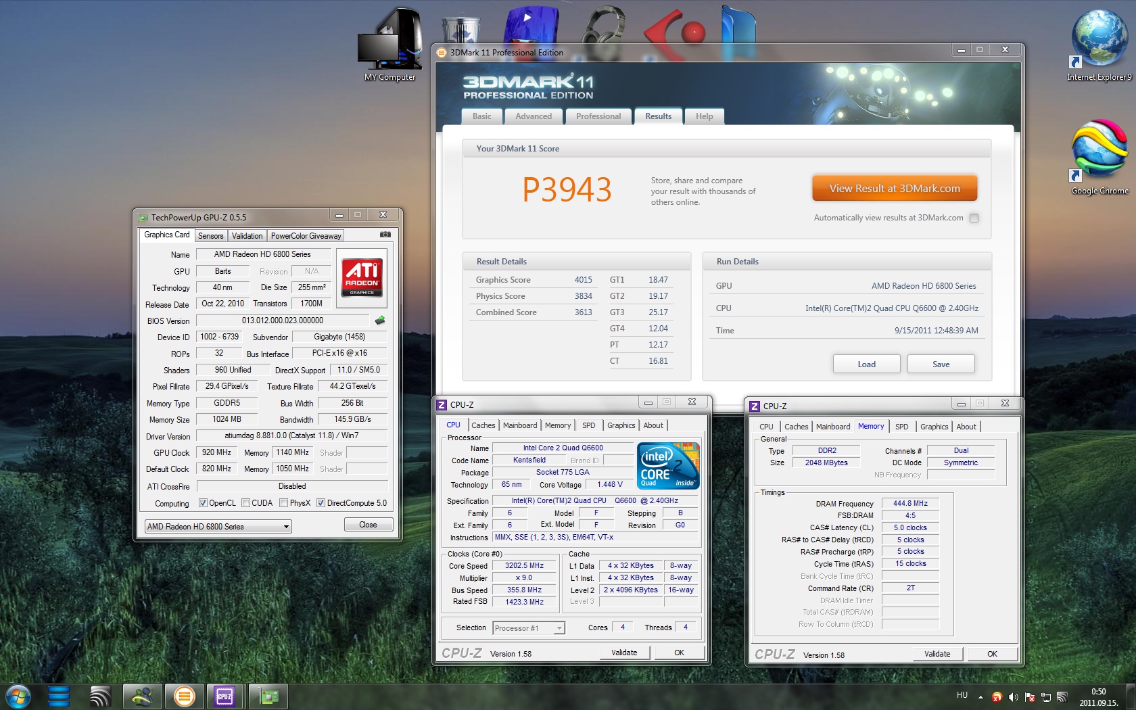The height and width of the screenshot is (710, 1136).
Task: Click the HU language indicator
Action: pyautogui.click(x=962, y=695)
